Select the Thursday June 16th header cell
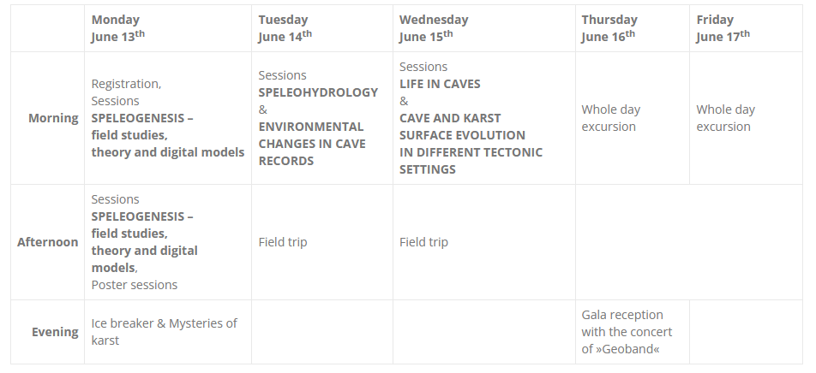This screenshot has height=373, width=816. pyautogui.click(x=608, y=28)
